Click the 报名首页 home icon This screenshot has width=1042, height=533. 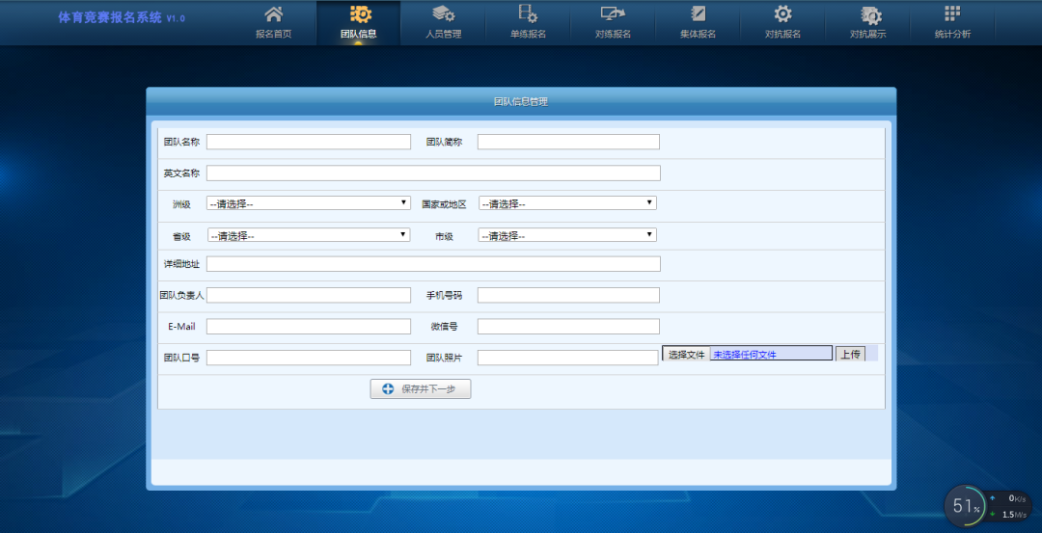[273, 14]
